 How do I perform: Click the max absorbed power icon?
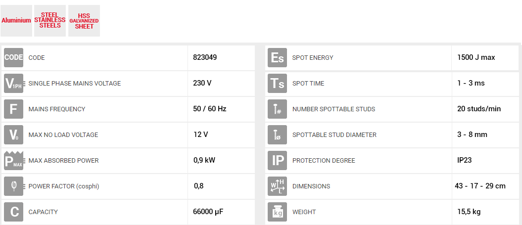tap(13, 160)
